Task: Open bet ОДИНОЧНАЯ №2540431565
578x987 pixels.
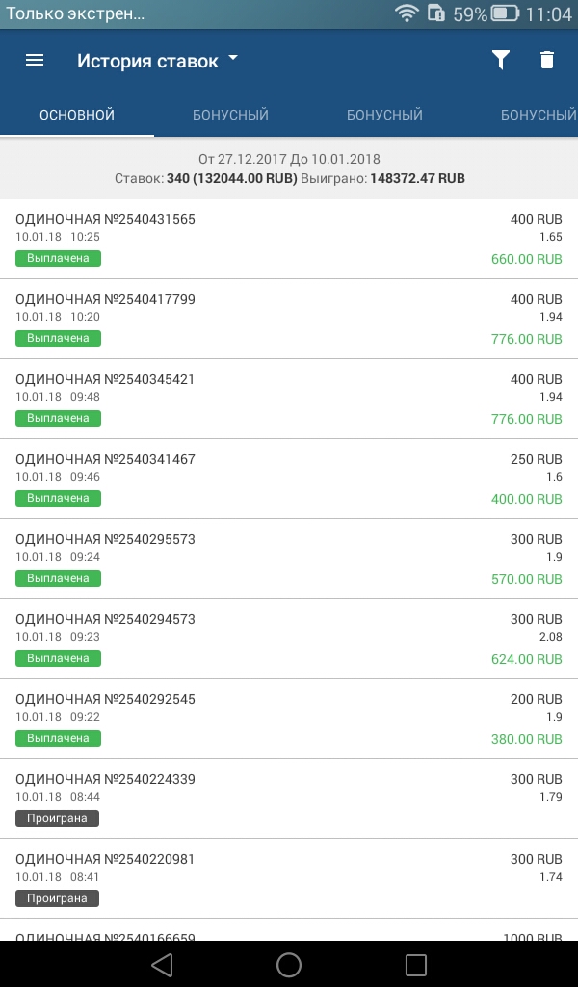Action: coord(106,220)
